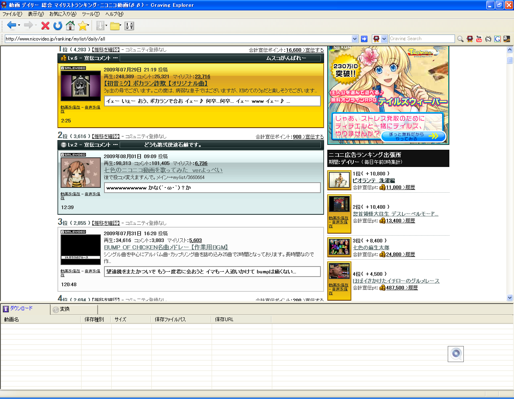Go back using the blue back arrow
Viewport: 514px width, 399px height.
click(x=11, y=26)
